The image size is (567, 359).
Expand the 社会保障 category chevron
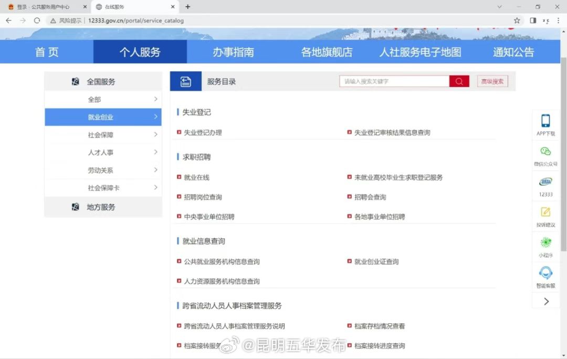point(156,135)
